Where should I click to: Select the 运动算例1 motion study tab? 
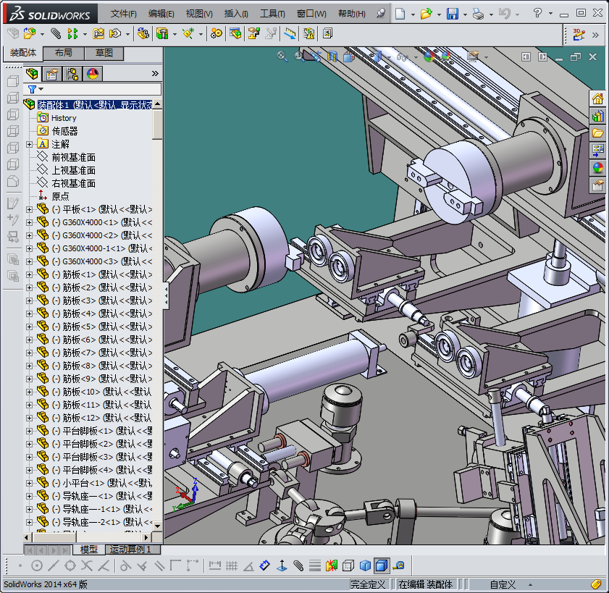coord(130,550)
